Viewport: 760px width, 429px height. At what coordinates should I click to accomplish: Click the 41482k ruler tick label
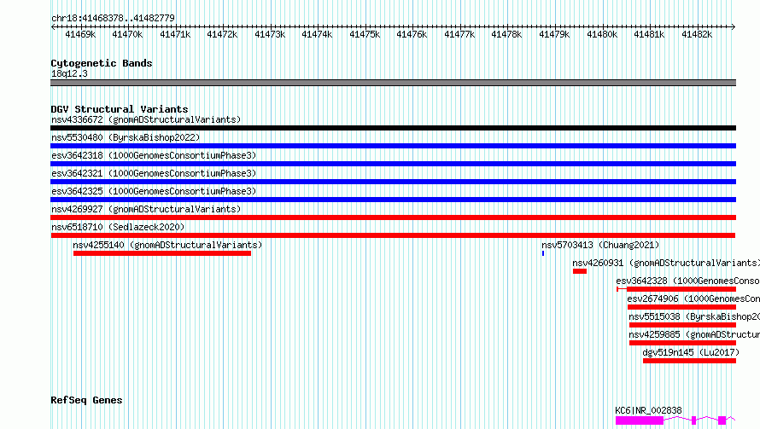tap(697, 34)
